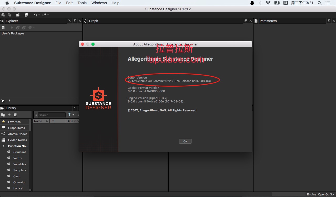The width and height of the screenshot is (336, 197).
Task: Click User's Packages in Explorer
Action: point(13,33)
